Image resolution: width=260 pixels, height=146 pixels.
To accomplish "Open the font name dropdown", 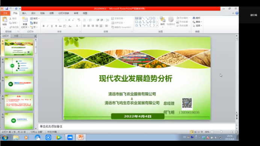I will pos(58,20).
